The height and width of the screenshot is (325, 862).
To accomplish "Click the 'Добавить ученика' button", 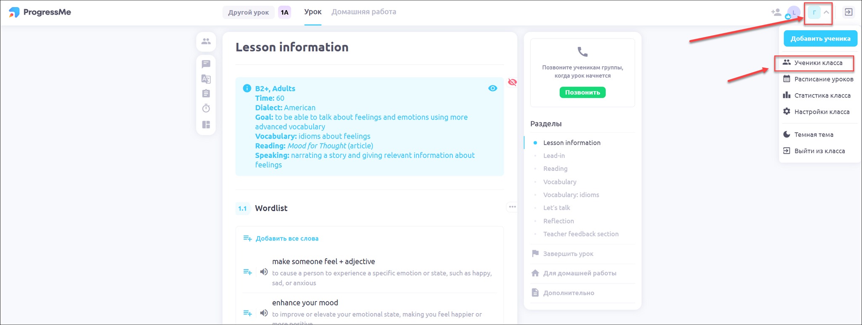I will (x=820, y=39).
